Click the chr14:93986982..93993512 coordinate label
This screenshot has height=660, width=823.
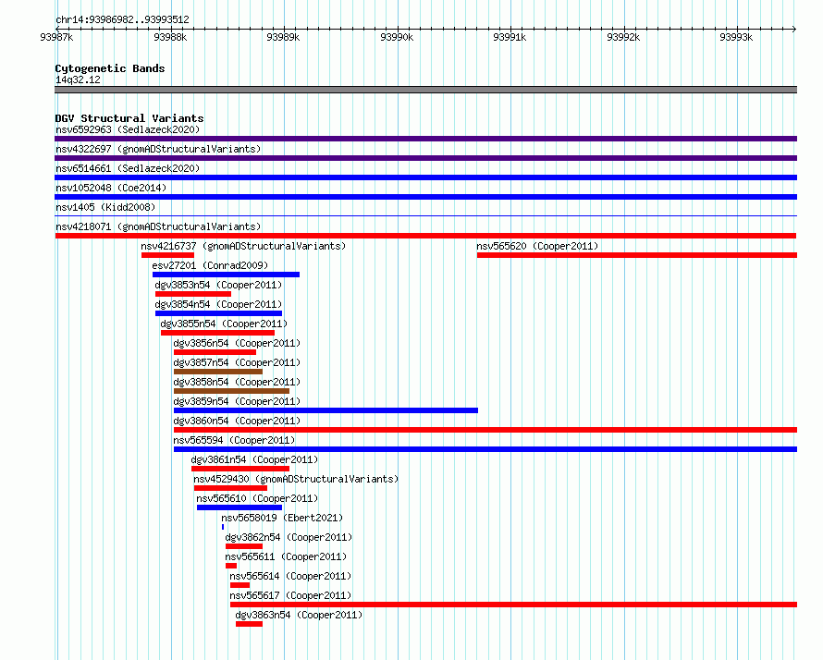[x=122, y=19]
